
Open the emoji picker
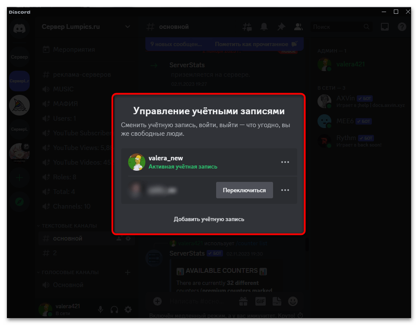click(293, 301)
